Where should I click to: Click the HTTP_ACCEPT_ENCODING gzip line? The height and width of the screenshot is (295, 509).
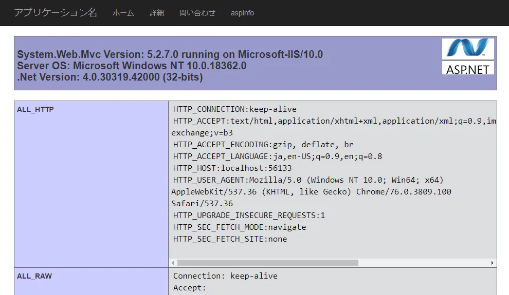pos(263,145)
